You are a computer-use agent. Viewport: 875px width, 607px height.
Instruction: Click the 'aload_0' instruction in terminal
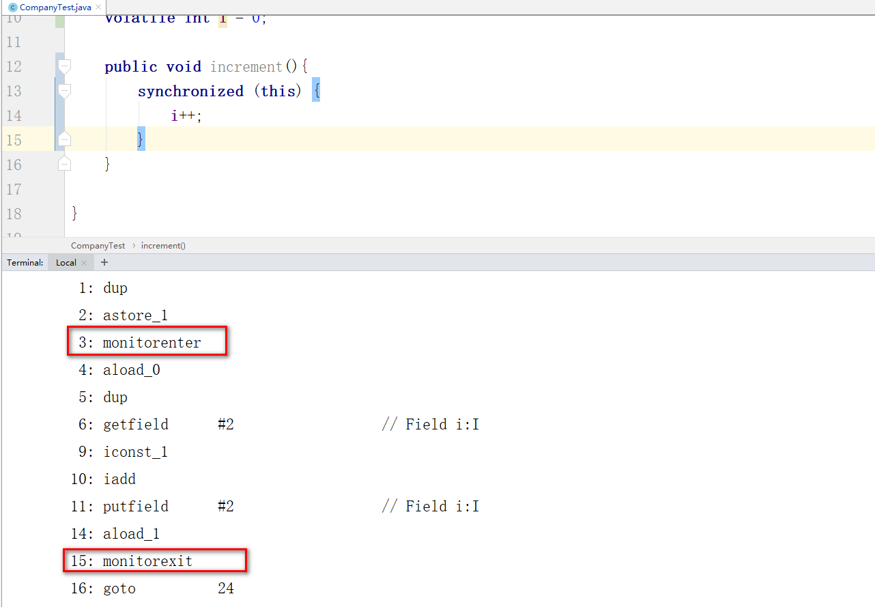coord(131,370)
